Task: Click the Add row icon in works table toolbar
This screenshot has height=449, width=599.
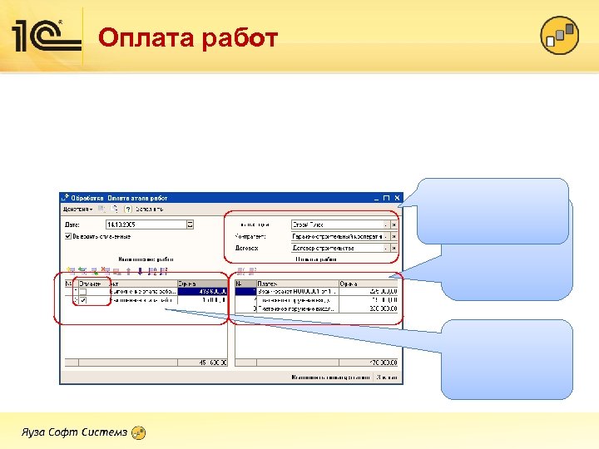Action: click(x=71, y=271)
